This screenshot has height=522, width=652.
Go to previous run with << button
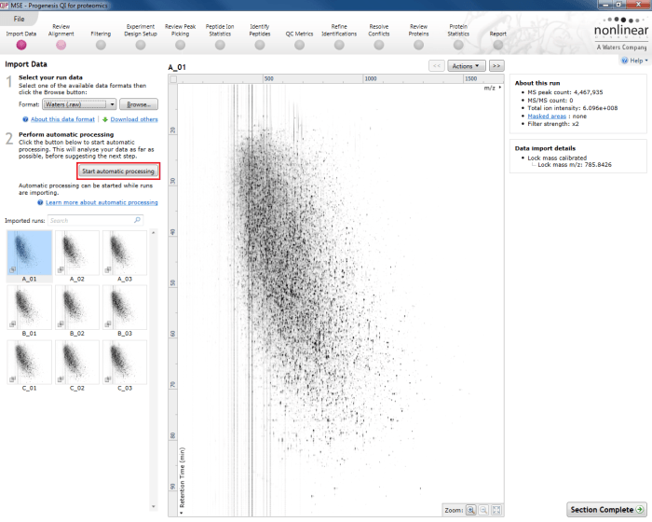click(x=437, y=66)
